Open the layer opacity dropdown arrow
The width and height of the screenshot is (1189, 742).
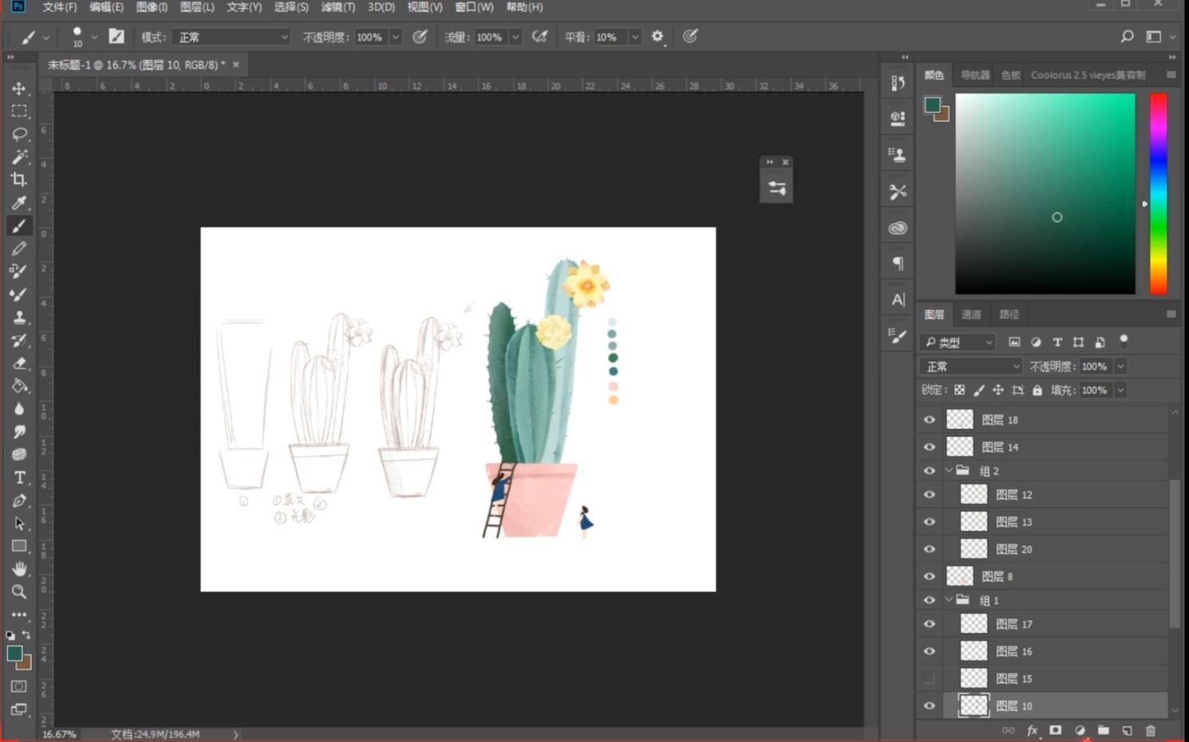pyautogui.click(x=1120, y=366)
